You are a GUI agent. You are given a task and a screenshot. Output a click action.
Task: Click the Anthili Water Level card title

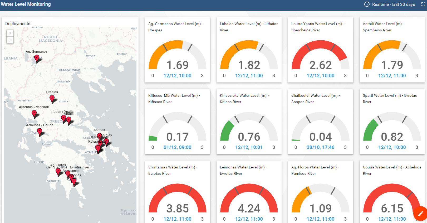(x=383, y=27)
